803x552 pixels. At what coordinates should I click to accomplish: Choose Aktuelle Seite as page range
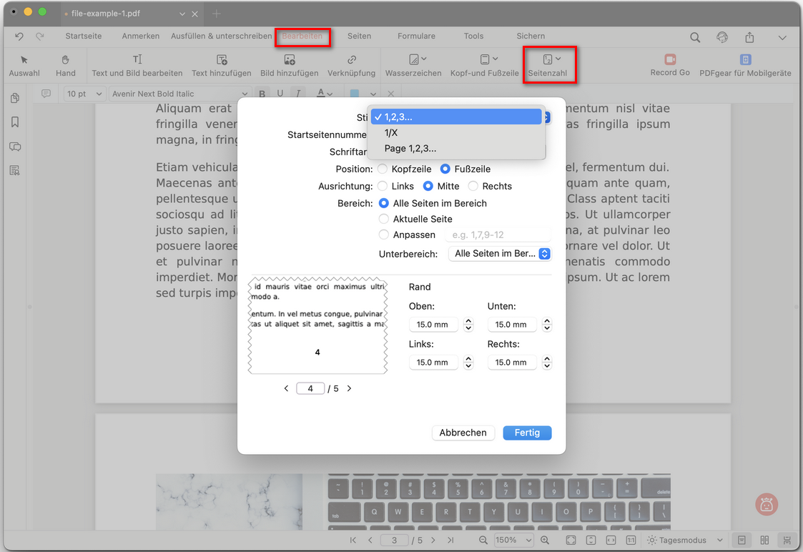pos(383,219)
